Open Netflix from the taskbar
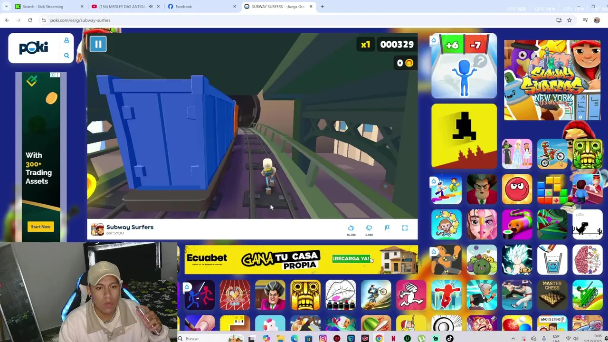The image size is (608, 342). point(393,339)
